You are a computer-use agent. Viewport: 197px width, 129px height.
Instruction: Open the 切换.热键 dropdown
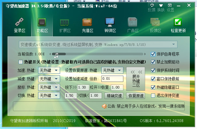(49, 95)
